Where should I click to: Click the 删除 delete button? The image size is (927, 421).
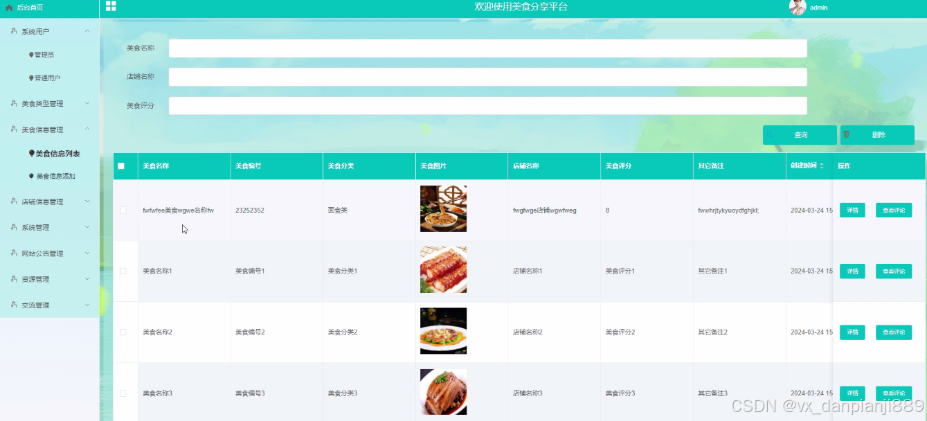click(877, 135)
